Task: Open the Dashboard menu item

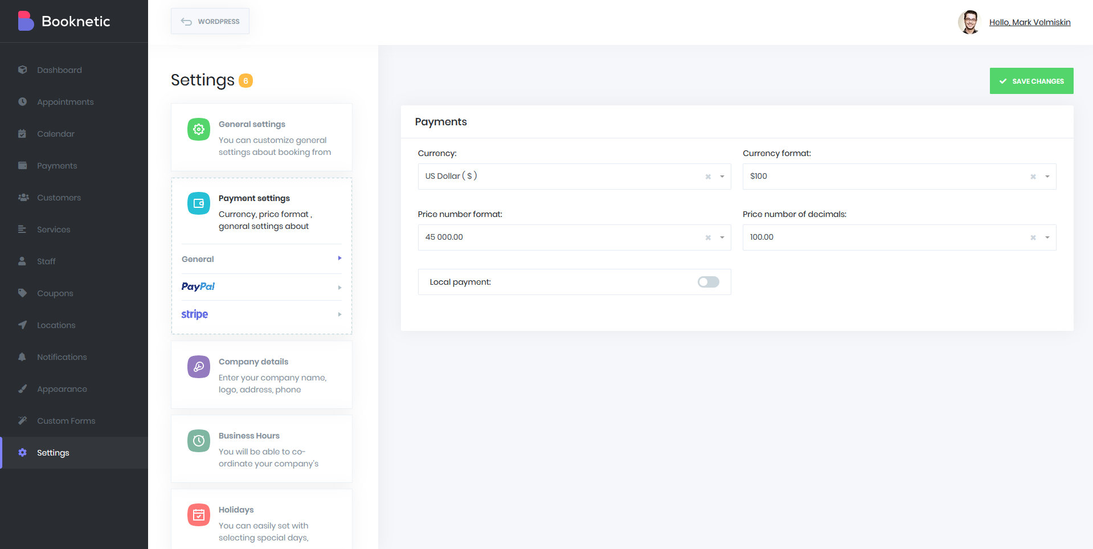Action: (74, 70)
